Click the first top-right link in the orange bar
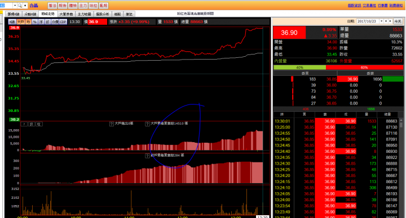Viewport: 406px width, 218px height. [354, 6]
